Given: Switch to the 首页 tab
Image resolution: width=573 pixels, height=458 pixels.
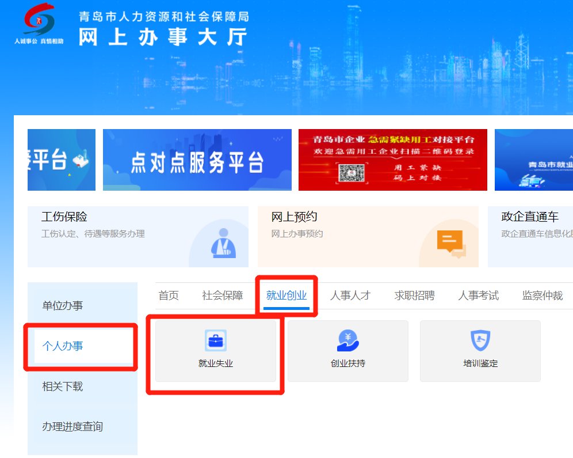Looking at the screenshot, I should coord(169,295).
